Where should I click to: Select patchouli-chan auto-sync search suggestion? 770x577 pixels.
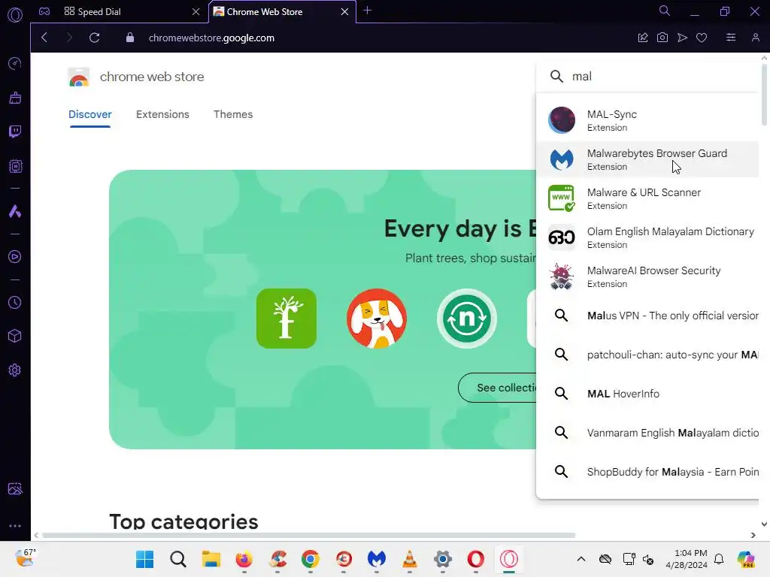[647, 355]
